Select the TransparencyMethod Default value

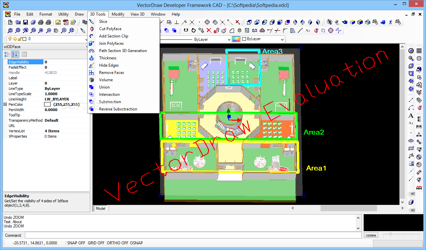(x=51, y=120)
